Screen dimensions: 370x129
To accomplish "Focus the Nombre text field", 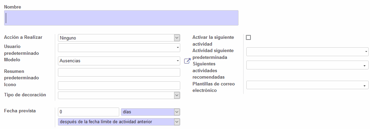I will coord(121,18).
